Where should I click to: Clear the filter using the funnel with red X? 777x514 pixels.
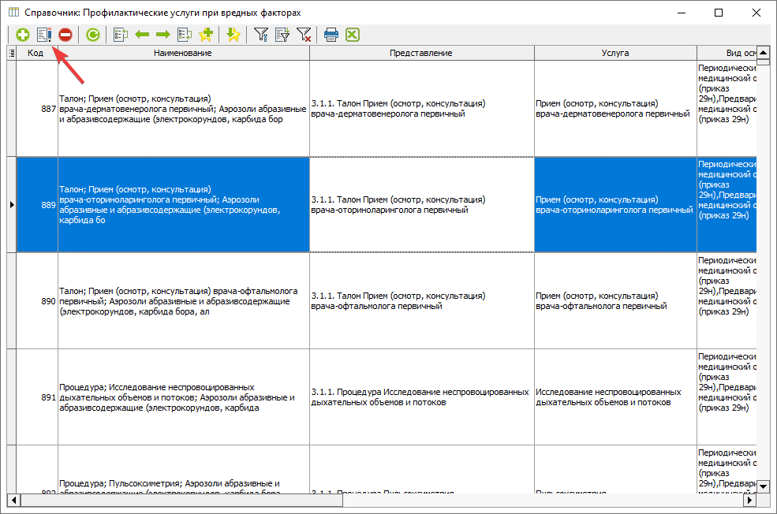click(304, 35)
